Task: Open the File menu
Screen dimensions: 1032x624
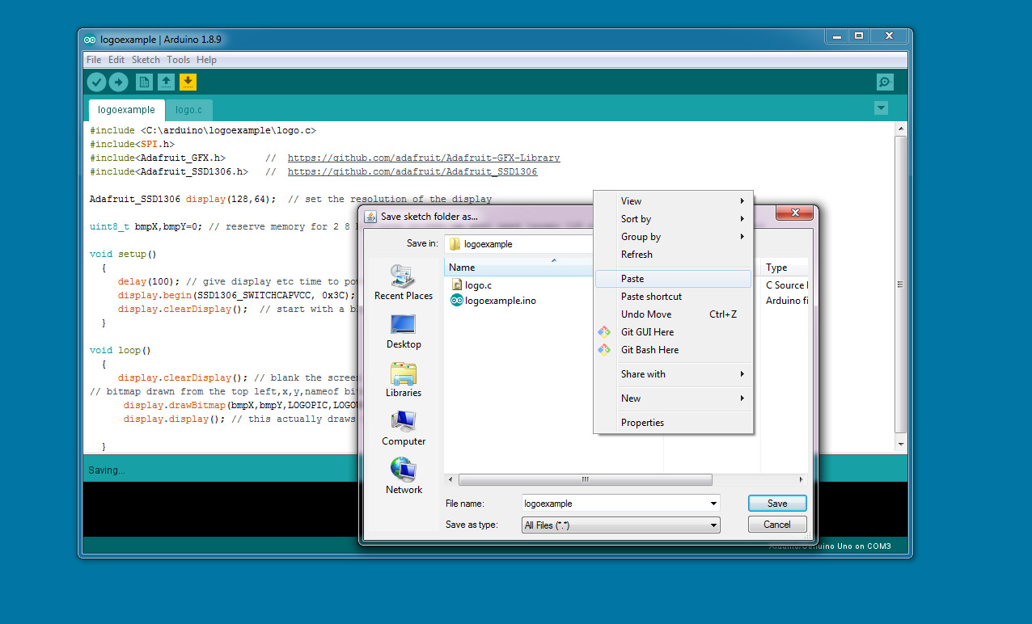Action: coord(94,60)
